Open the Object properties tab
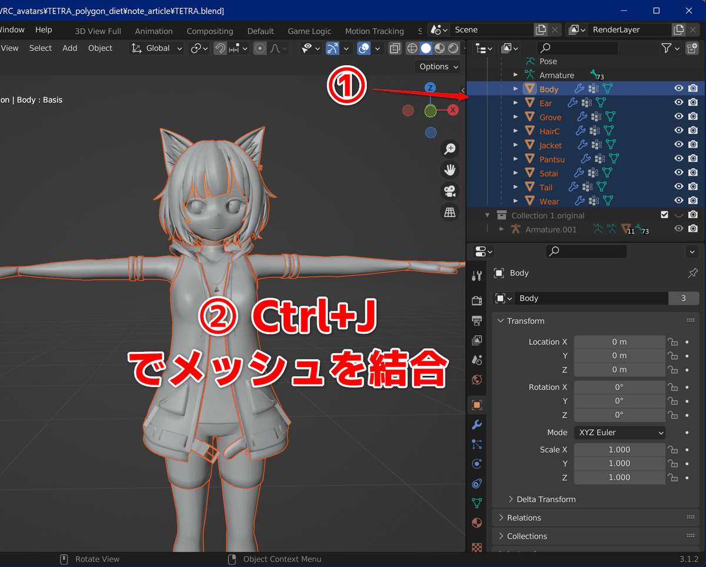This screenshot has width=706, height=567. coord(477,405)
